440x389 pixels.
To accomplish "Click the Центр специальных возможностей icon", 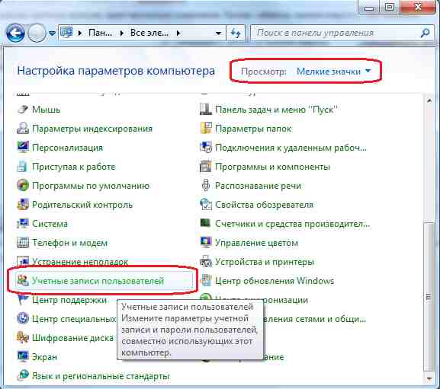I will tap(22, 319).
